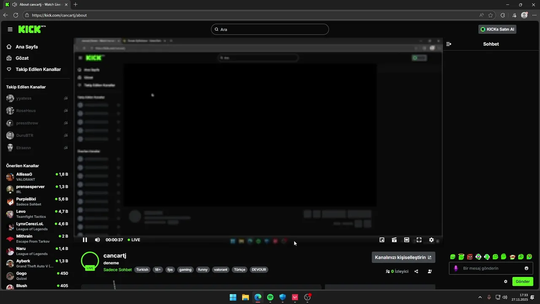
Task: Insert the halo angel emote
Action: [462, 257]
